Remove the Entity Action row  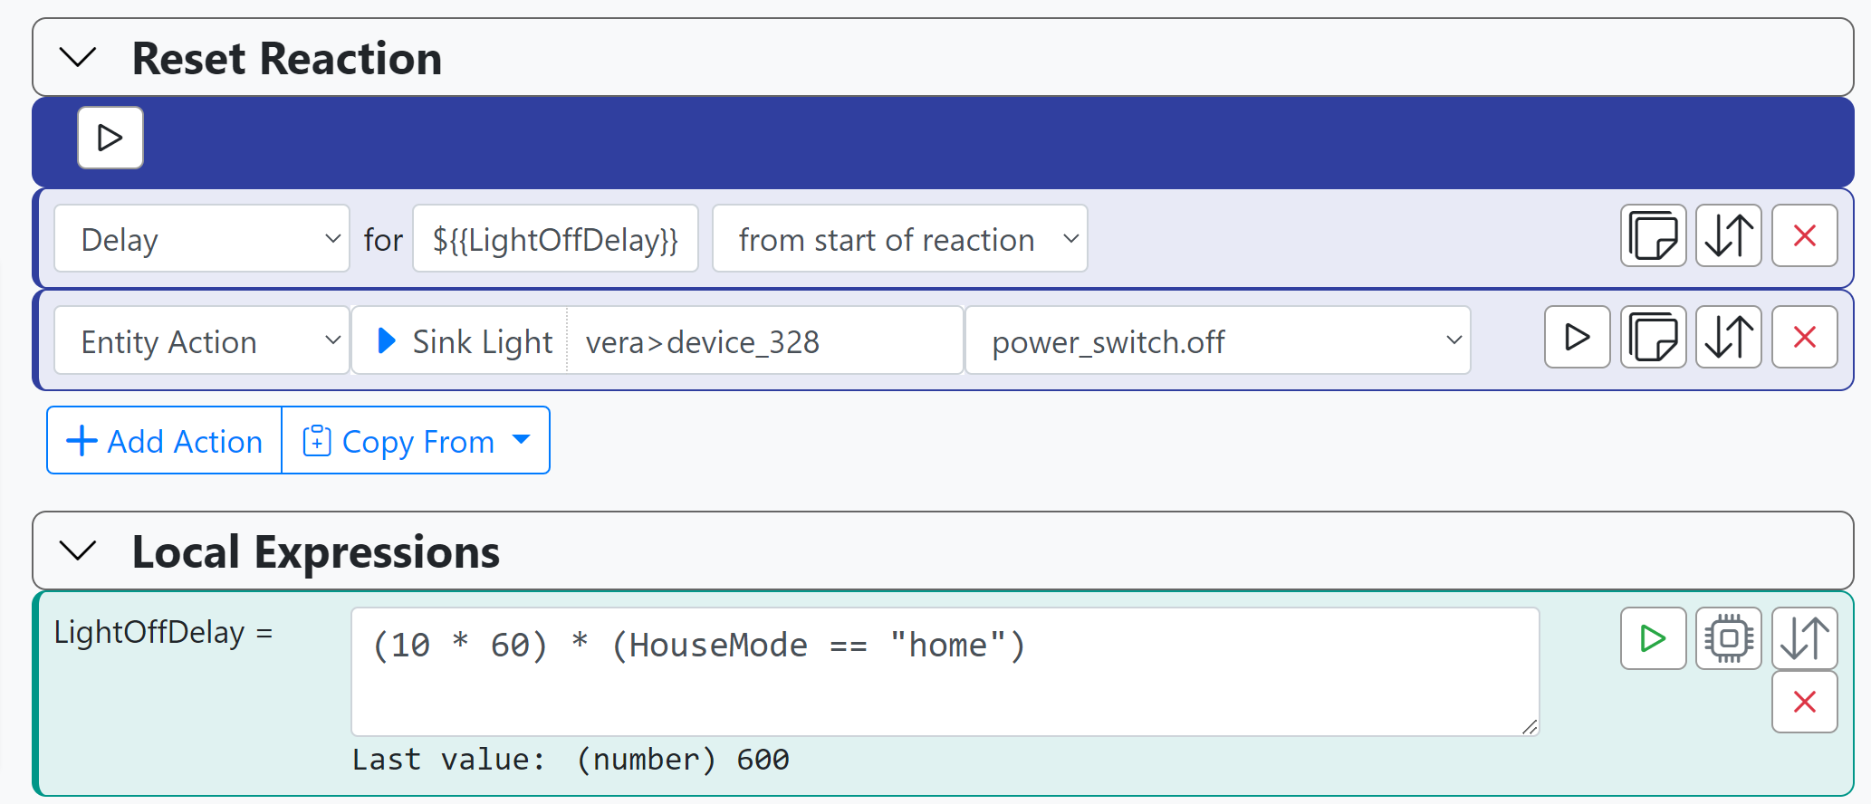pos(1804,338)
